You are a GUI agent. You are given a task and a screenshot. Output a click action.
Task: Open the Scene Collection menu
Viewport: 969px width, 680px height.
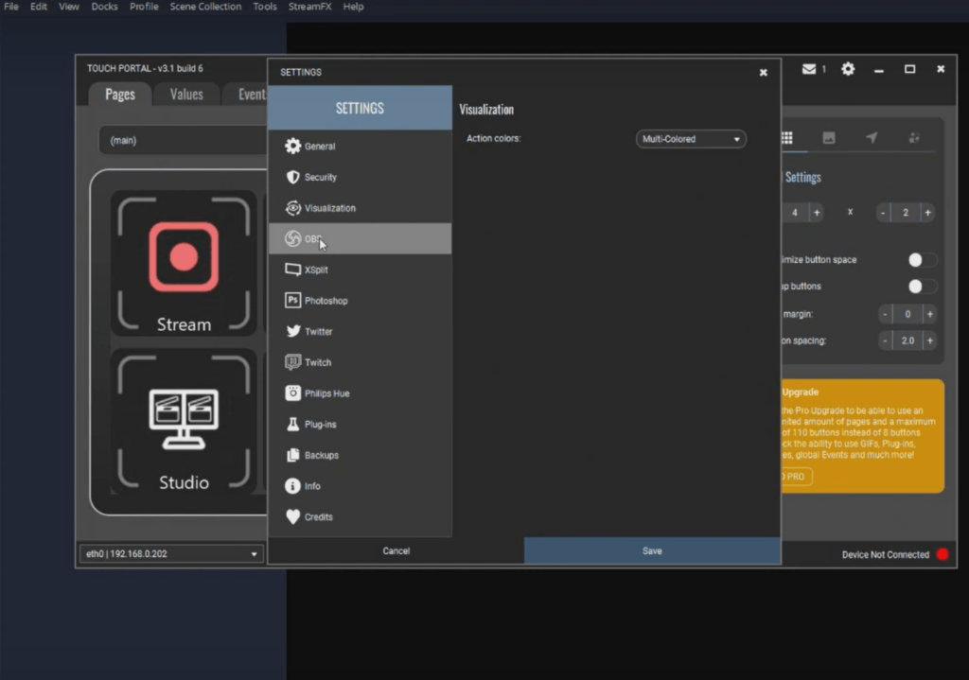[205, 7]
